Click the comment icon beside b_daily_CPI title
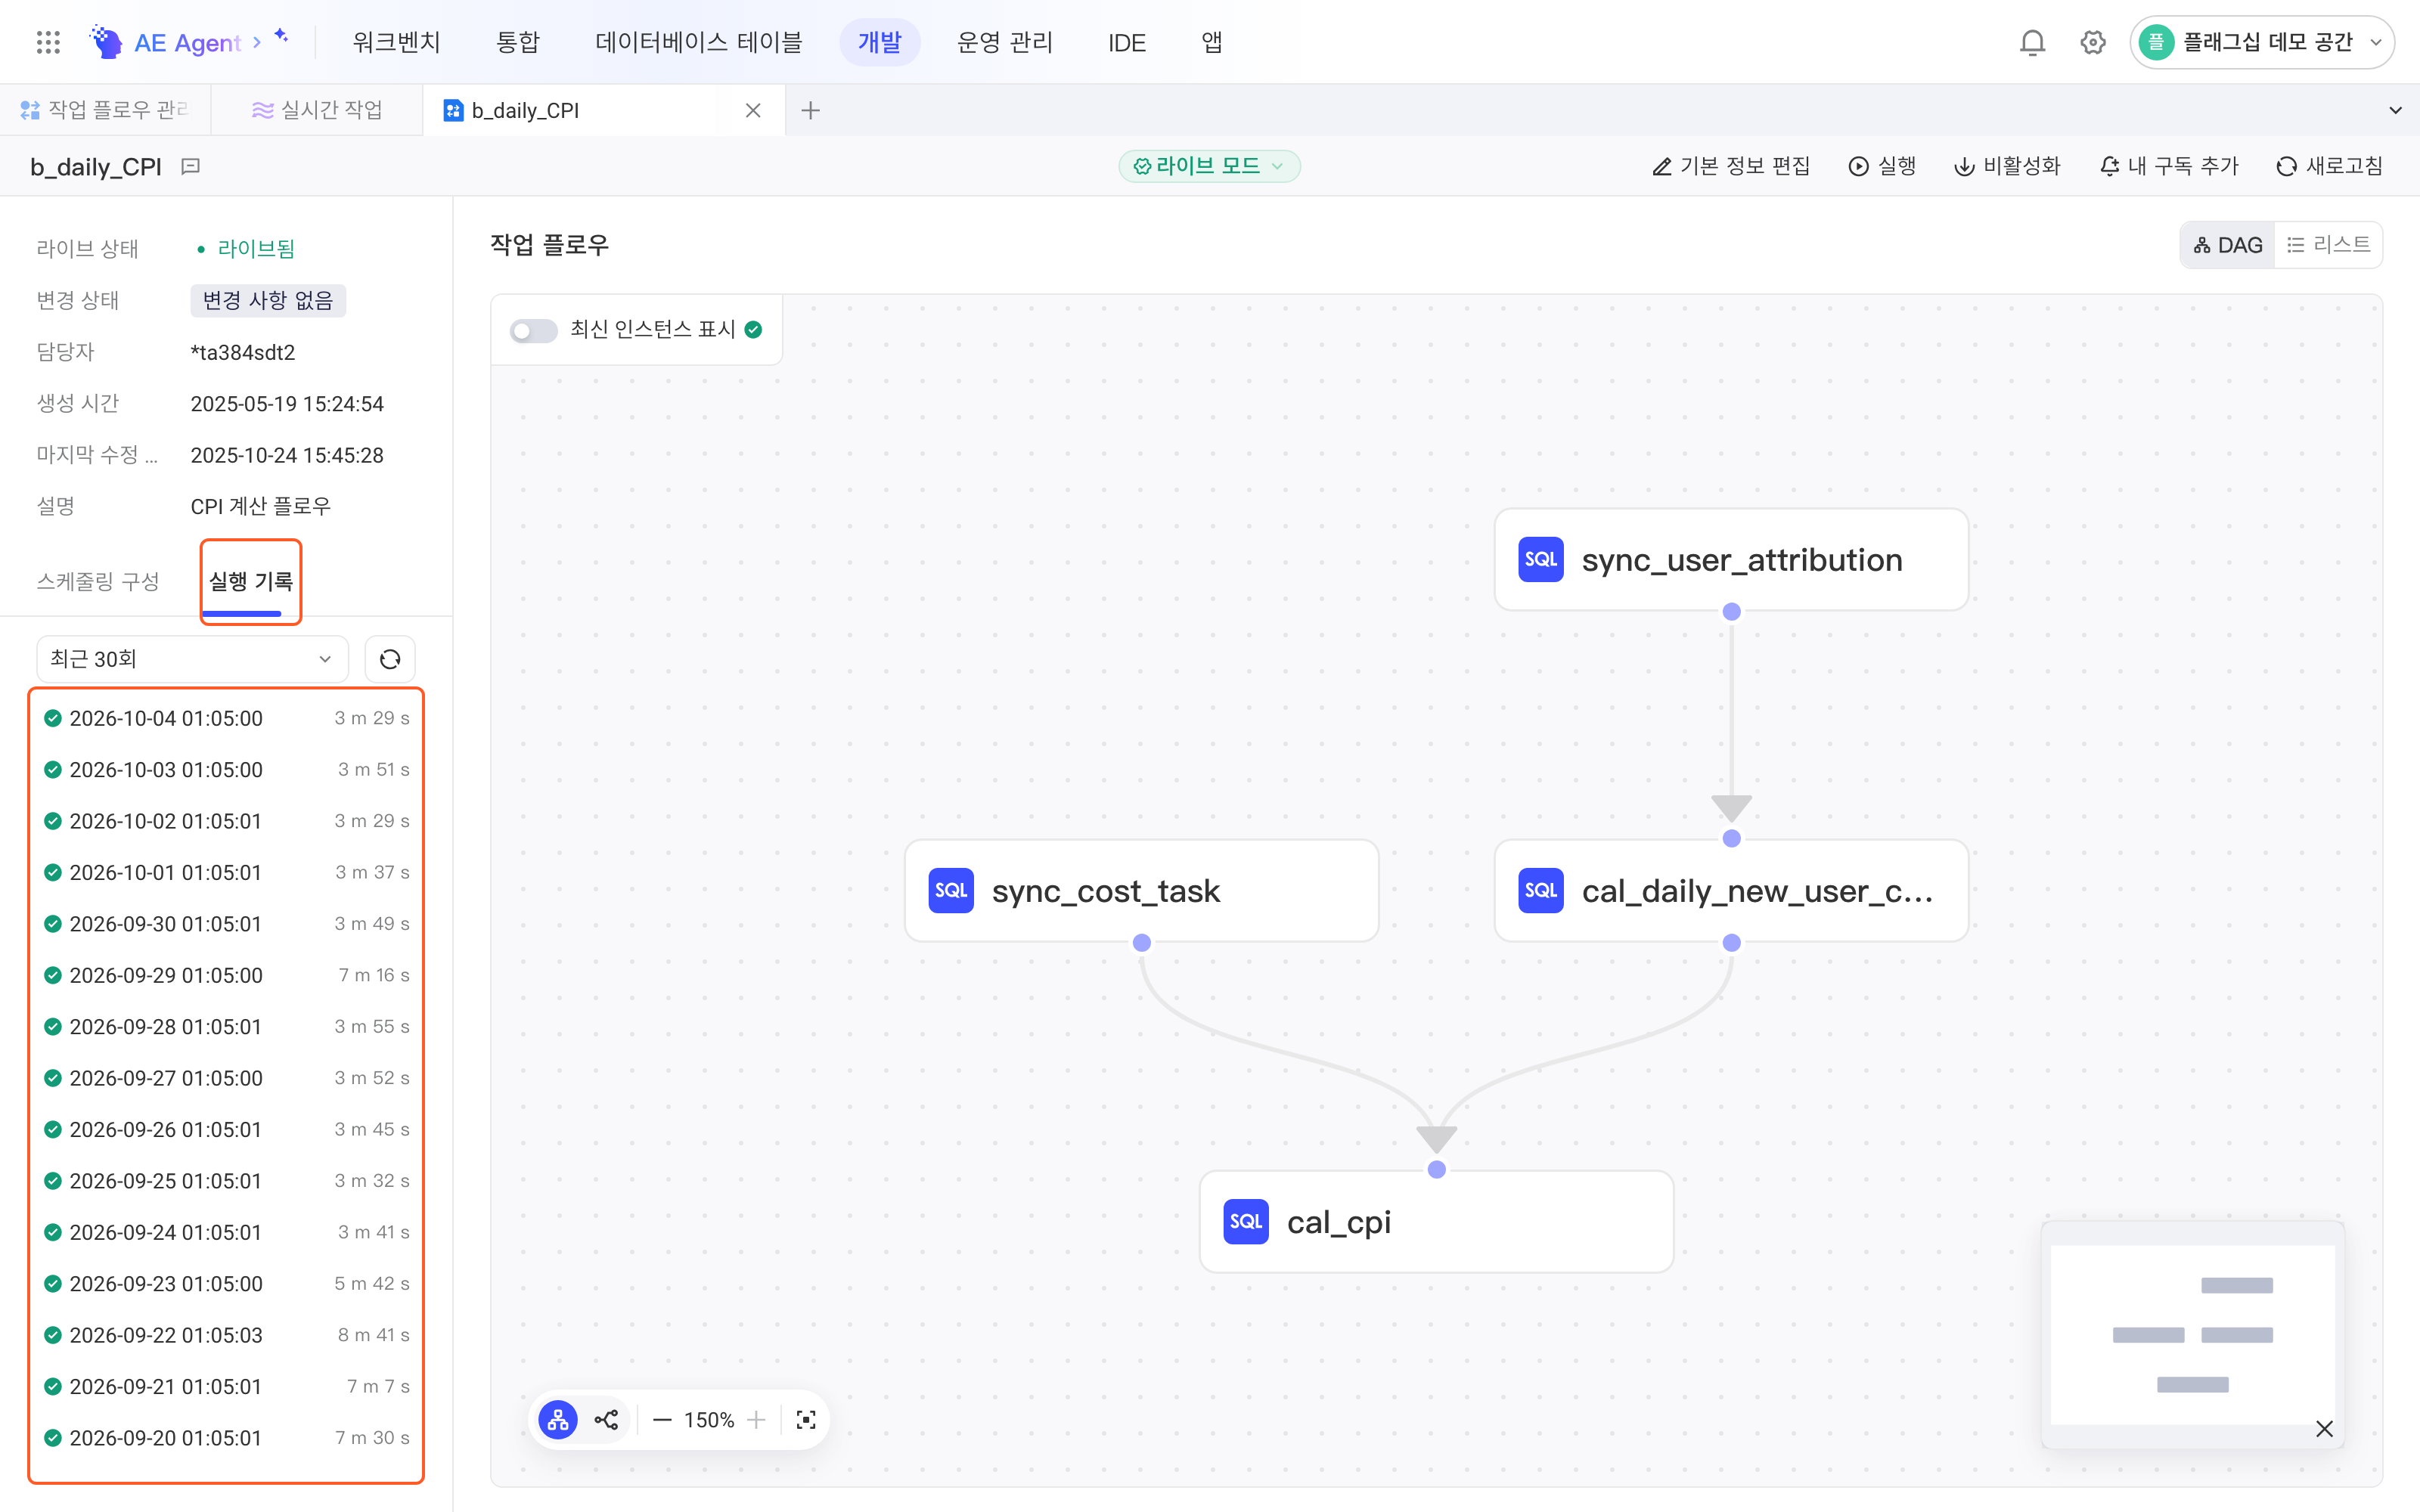 (x=191, y=167)
